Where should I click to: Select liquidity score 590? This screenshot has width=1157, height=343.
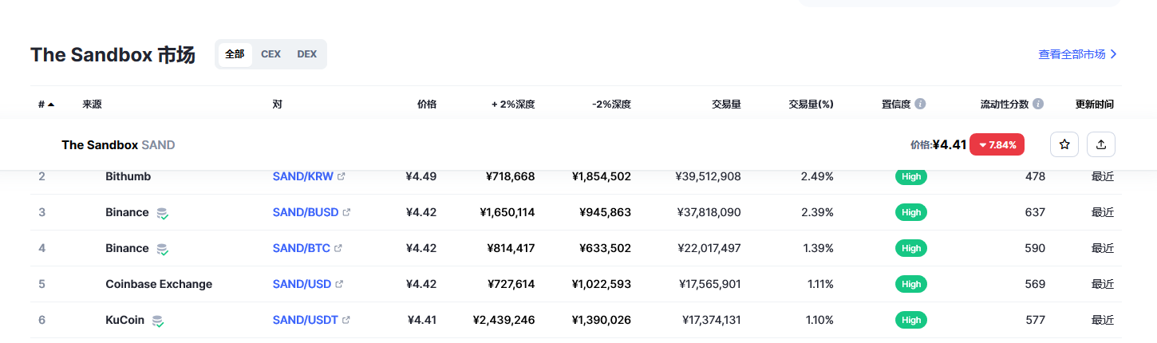pos(1035,248)
